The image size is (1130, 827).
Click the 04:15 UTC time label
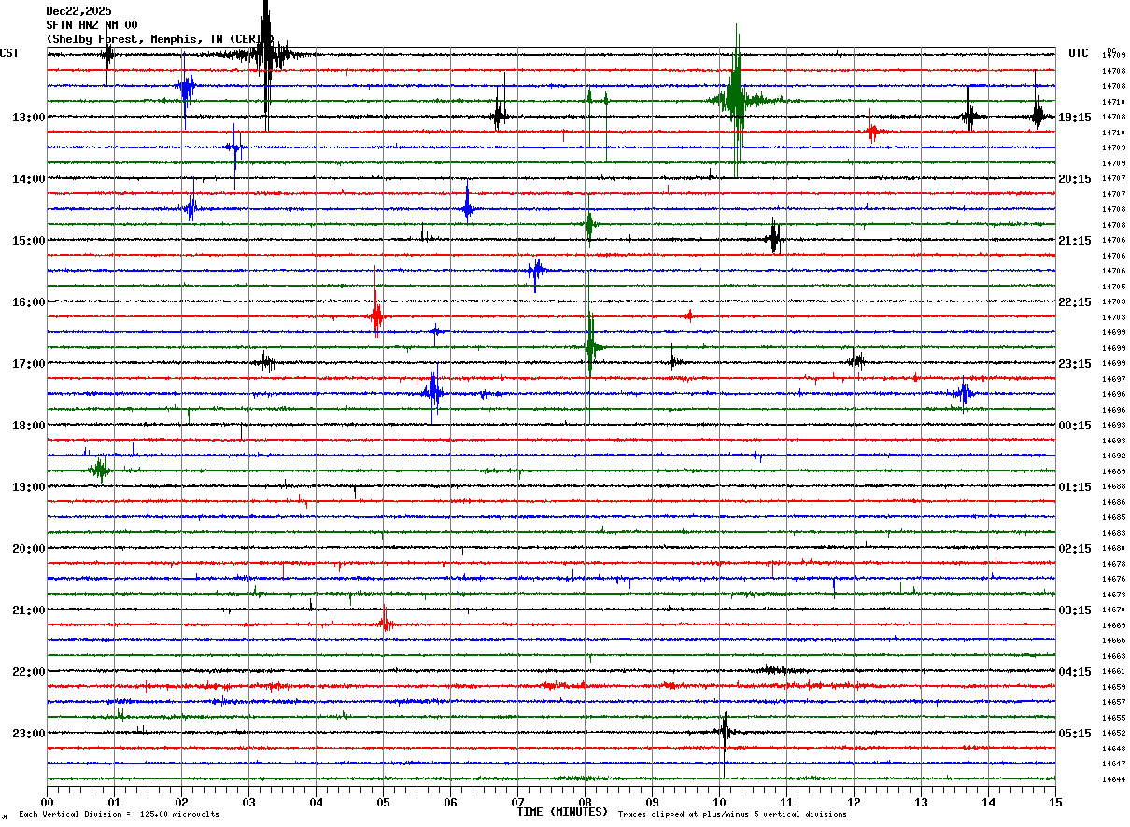pos(1075,672)
